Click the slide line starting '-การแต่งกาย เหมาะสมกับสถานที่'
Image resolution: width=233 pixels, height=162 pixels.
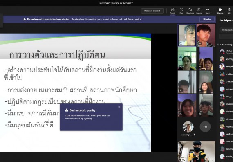(71, 90)
